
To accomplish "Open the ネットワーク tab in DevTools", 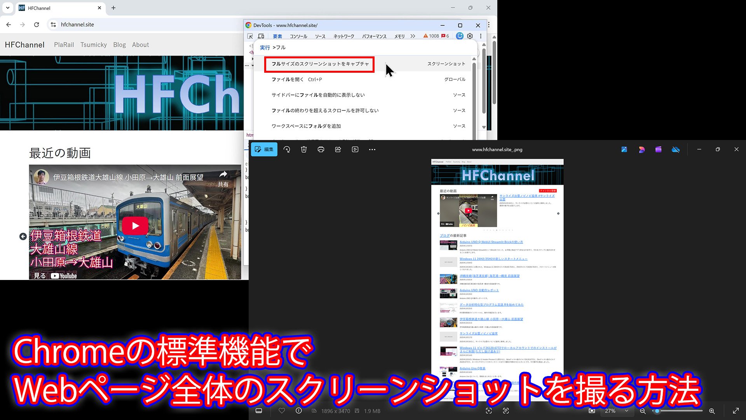I will (x=344, y=36).
